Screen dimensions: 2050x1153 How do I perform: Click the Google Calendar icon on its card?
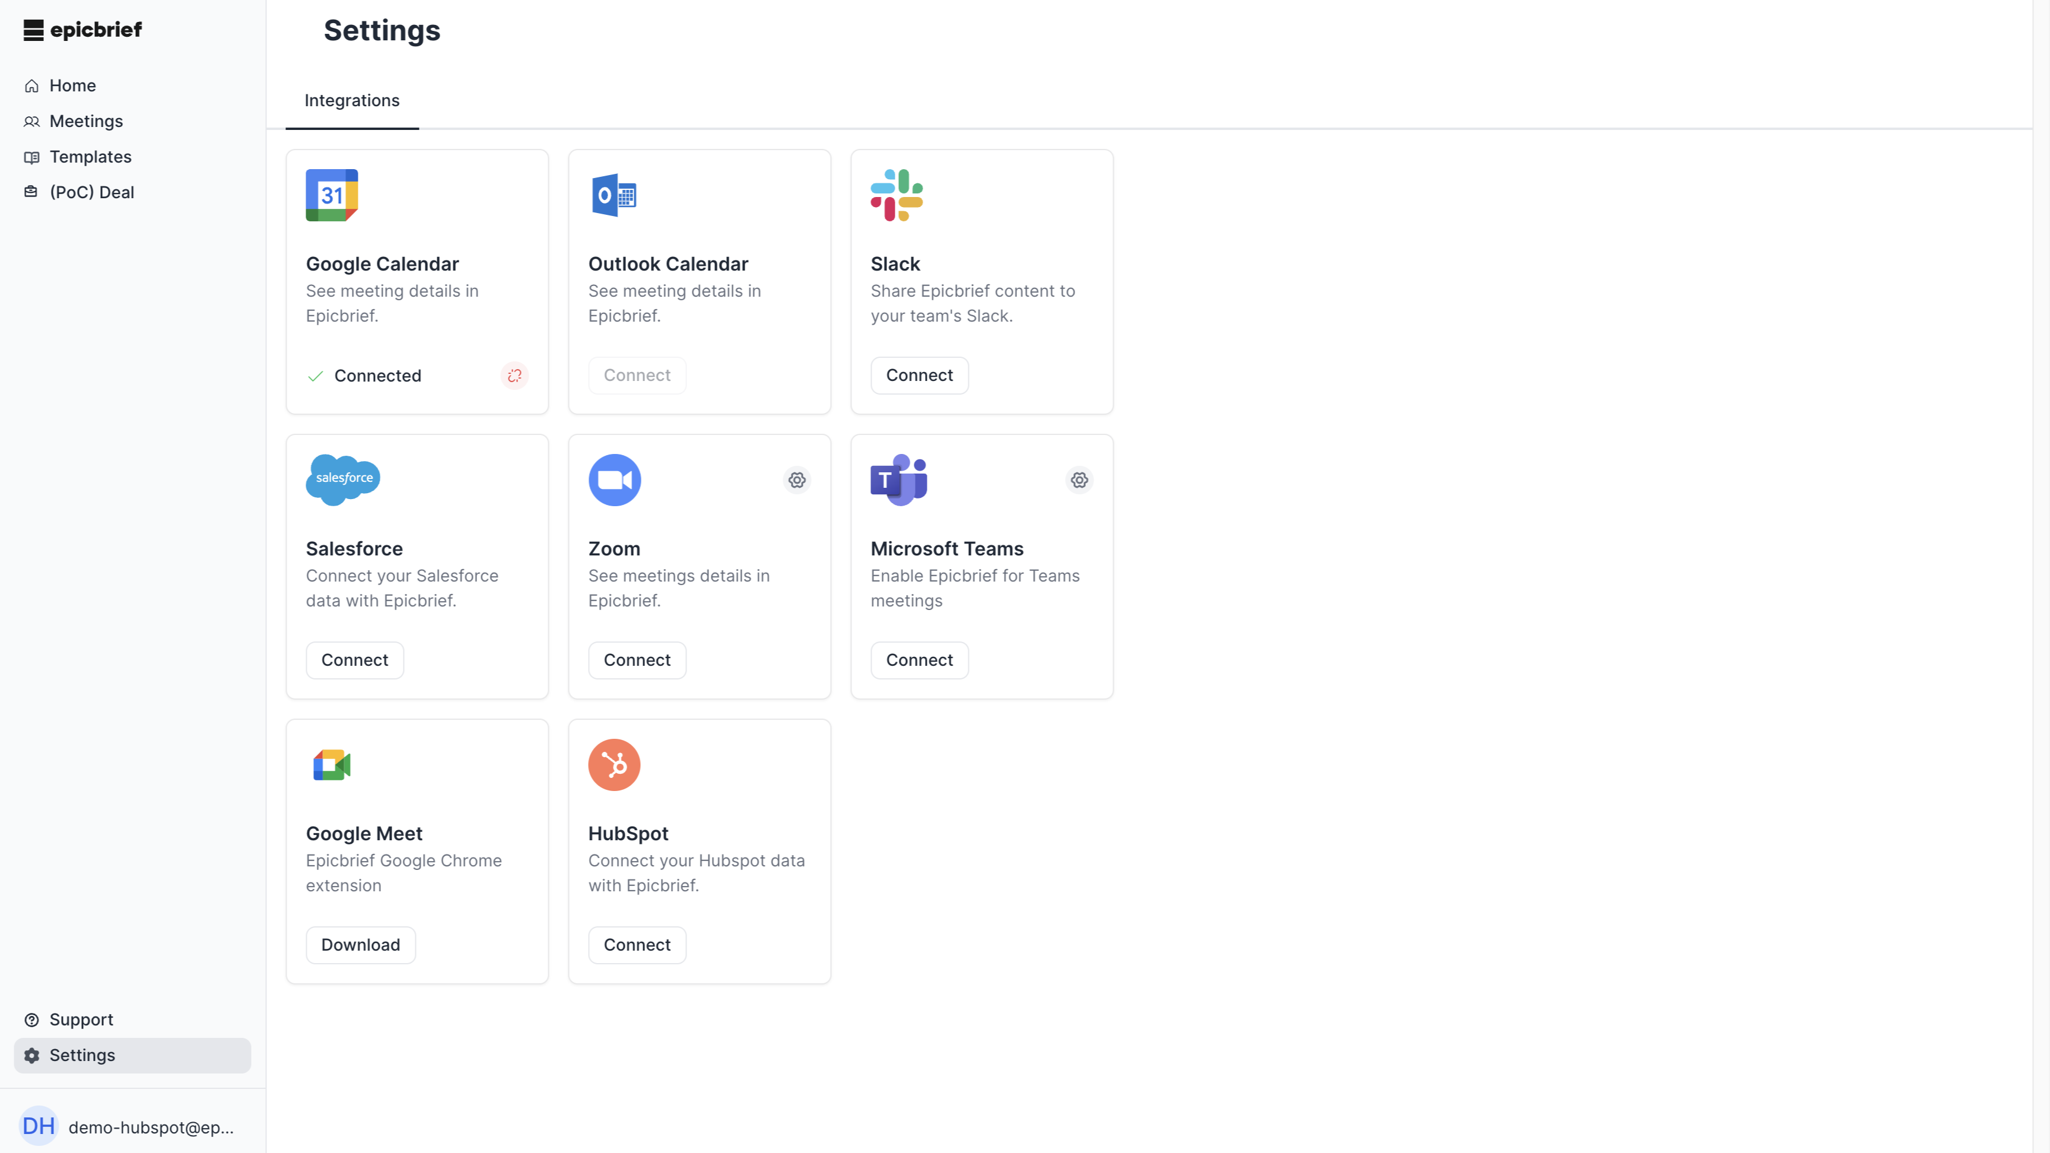point(332,195)
